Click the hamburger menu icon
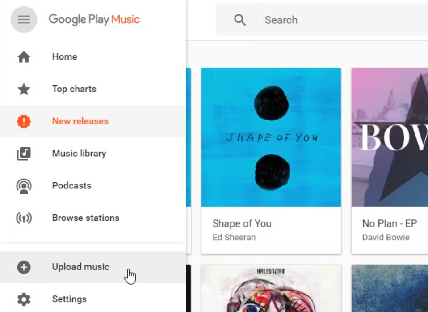 pyautogui.click(x=24, y=20)
